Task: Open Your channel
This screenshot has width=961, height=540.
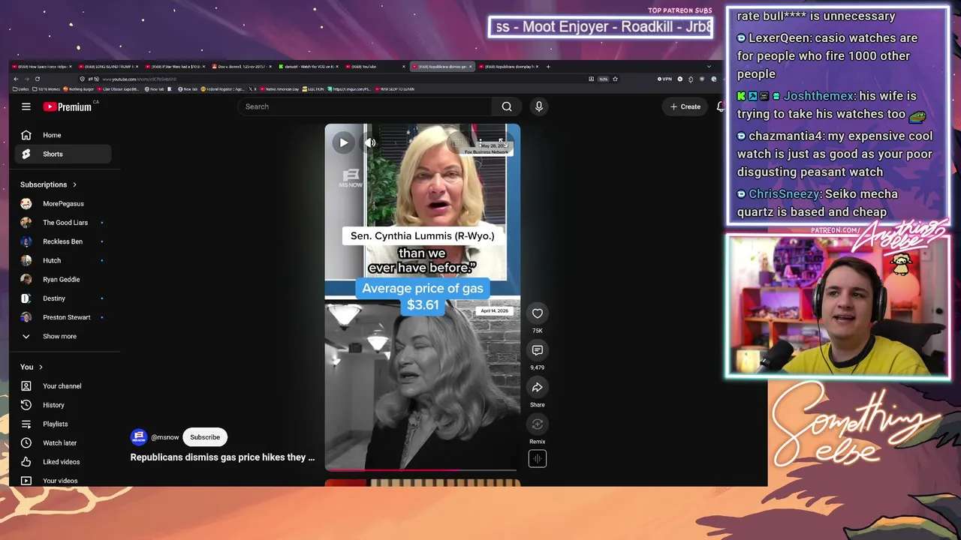Action: tap(63, 386)
